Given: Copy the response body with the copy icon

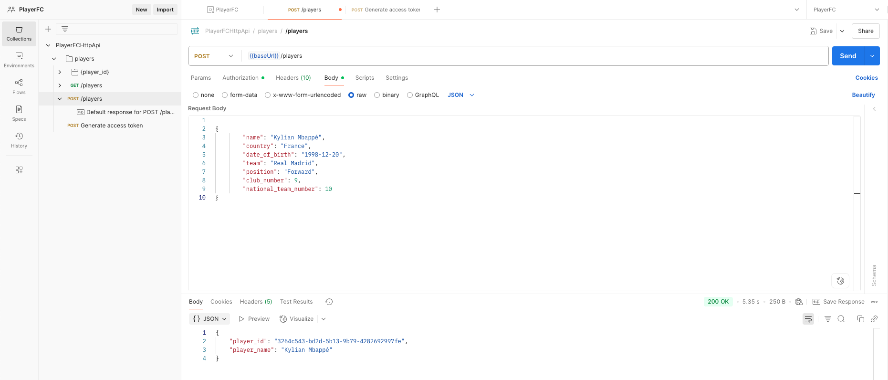Looking at the screenshot, I should click(x=861, y=319).
